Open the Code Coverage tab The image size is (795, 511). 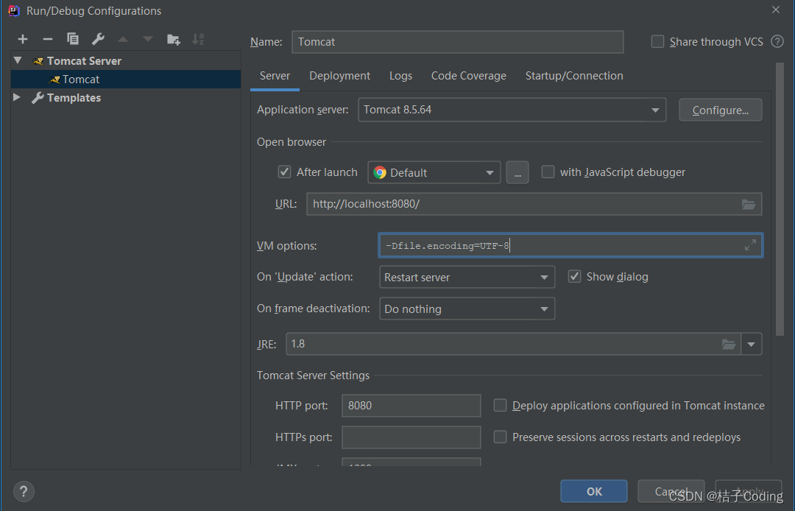pyautogui.click(x=468, y=76)
